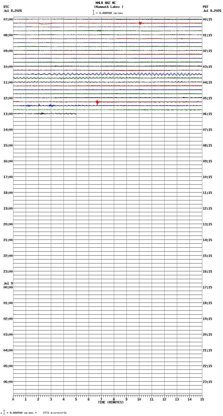Click the '05:15' PDT time label
This screenshot has height=416, width=223.
208,98
